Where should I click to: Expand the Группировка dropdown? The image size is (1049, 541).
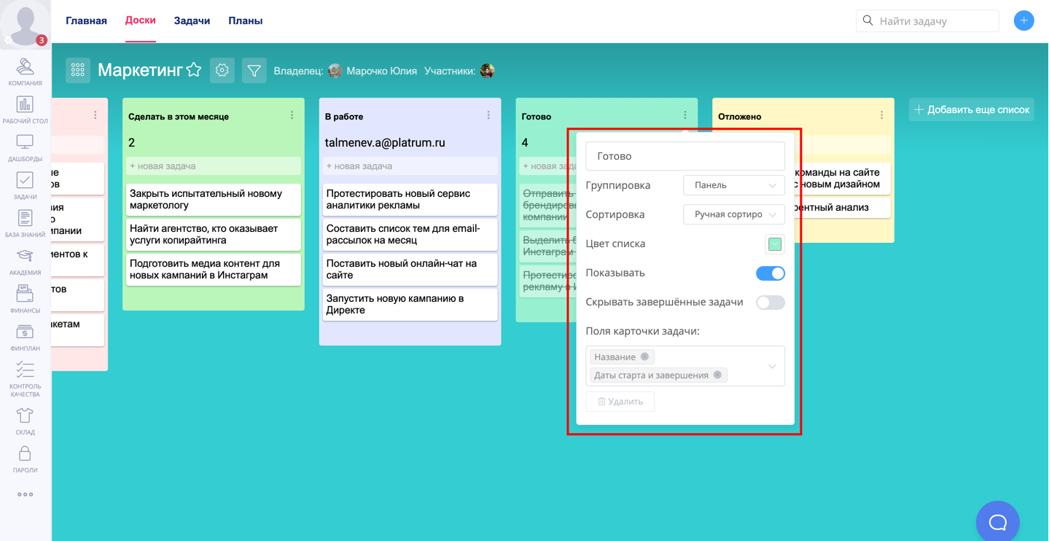[733, 185]
